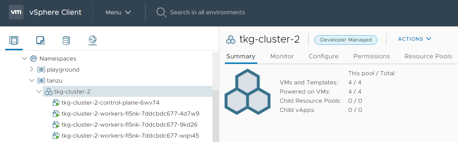Select the Summary tab

tap(241, 57)
